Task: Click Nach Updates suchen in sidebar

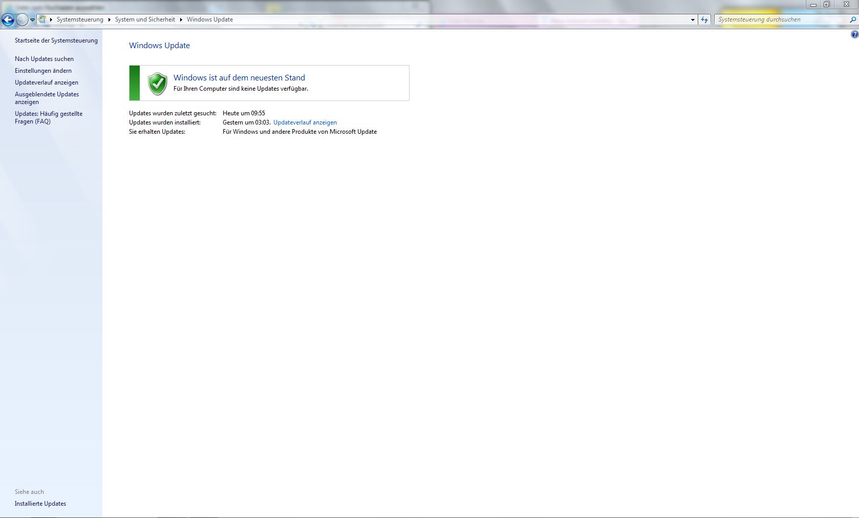Action: pyautogui.click(x=44, y=59)
